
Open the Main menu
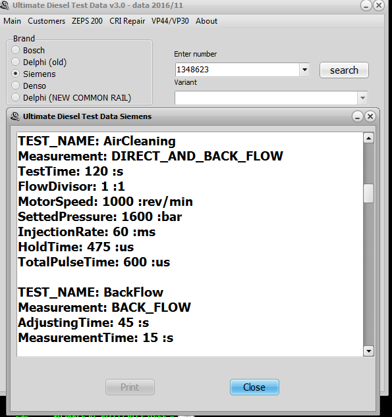[12, 21]
